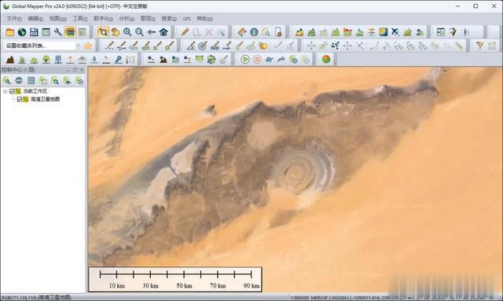The image size is (503, 301).
Task: Open the online data globe icon
Action: tap(22, 32)
